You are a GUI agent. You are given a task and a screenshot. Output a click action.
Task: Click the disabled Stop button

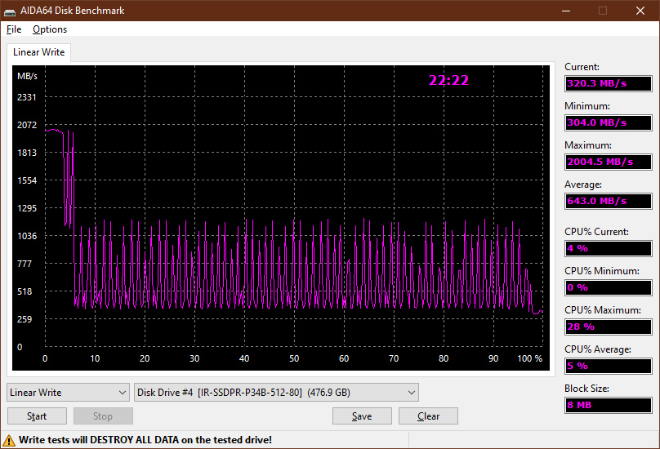pos(103,416)
